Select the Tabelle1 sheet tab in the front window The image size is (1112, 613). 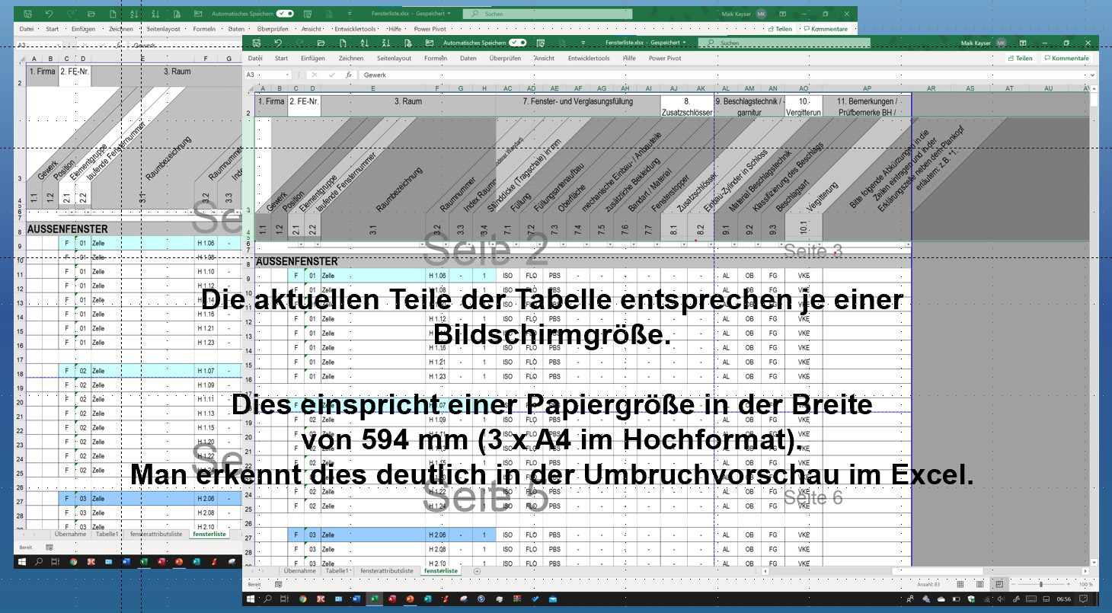(x=337, y=570)
